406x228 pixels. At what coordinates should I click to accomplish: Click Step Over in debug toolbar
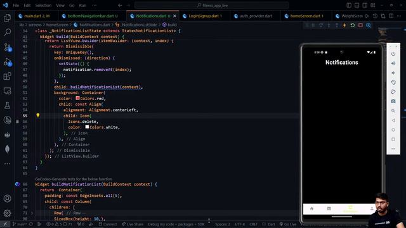tap(321, 25)
